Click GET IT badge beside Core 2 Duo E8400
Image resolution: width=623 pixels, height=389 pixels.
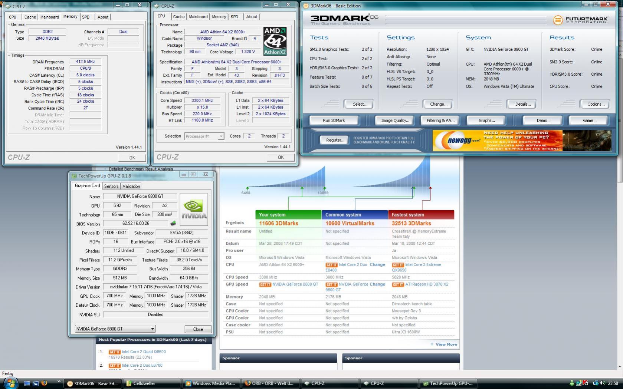(331, 265)
